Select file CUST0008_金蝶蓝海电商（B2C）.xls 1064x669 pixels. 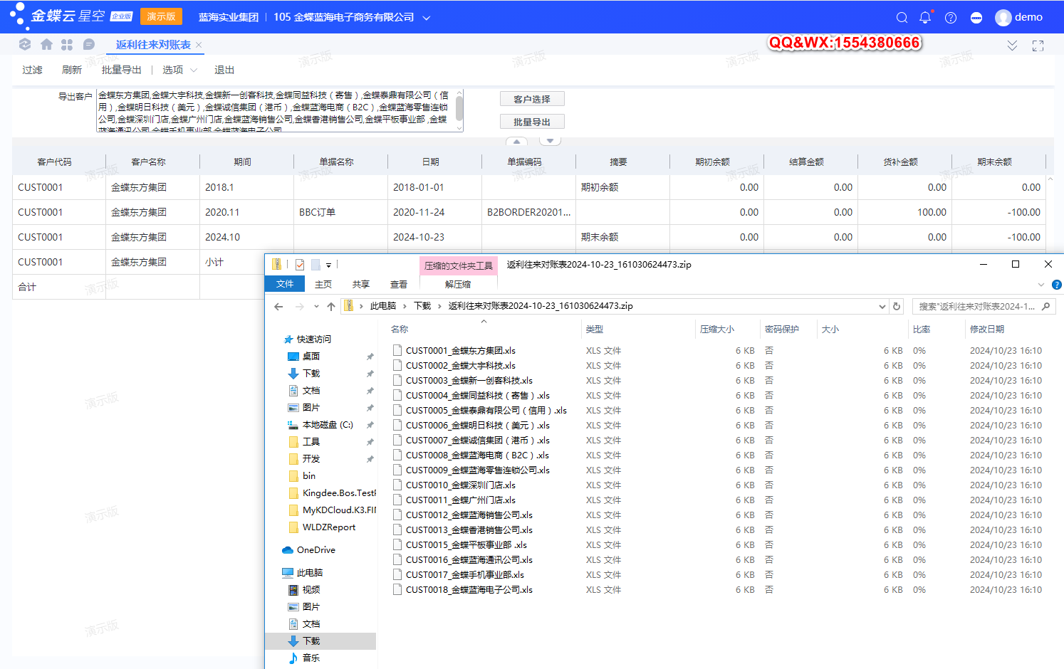click(478, 455)
